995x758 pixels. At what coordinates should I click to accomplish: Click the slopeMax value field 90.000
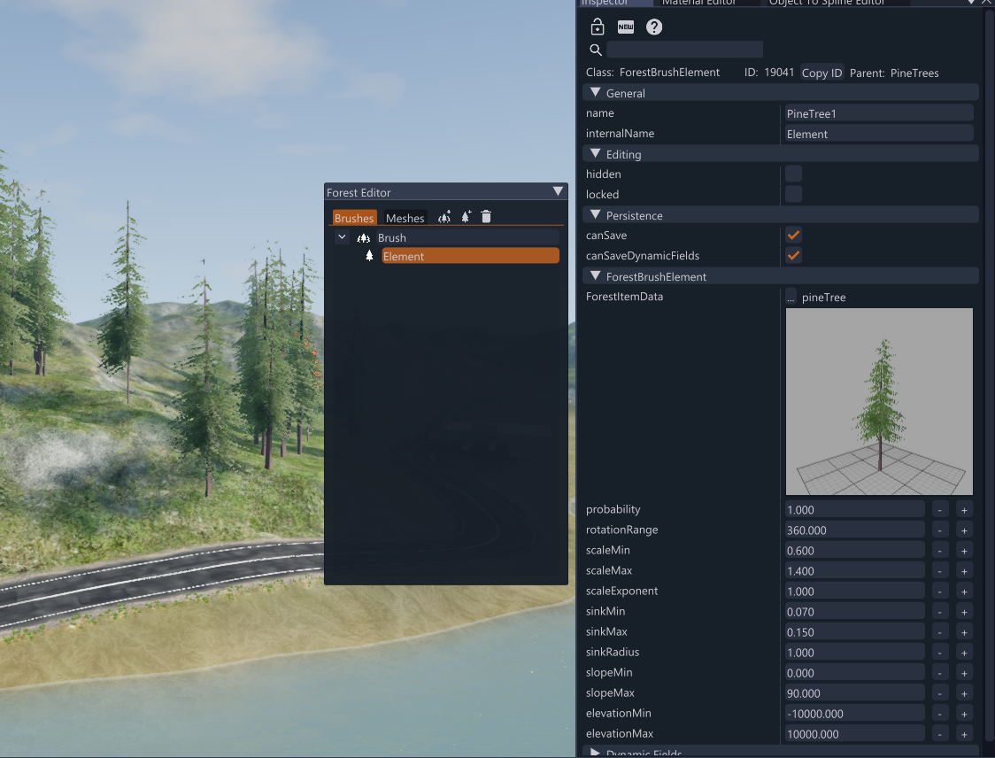[855, 693]
